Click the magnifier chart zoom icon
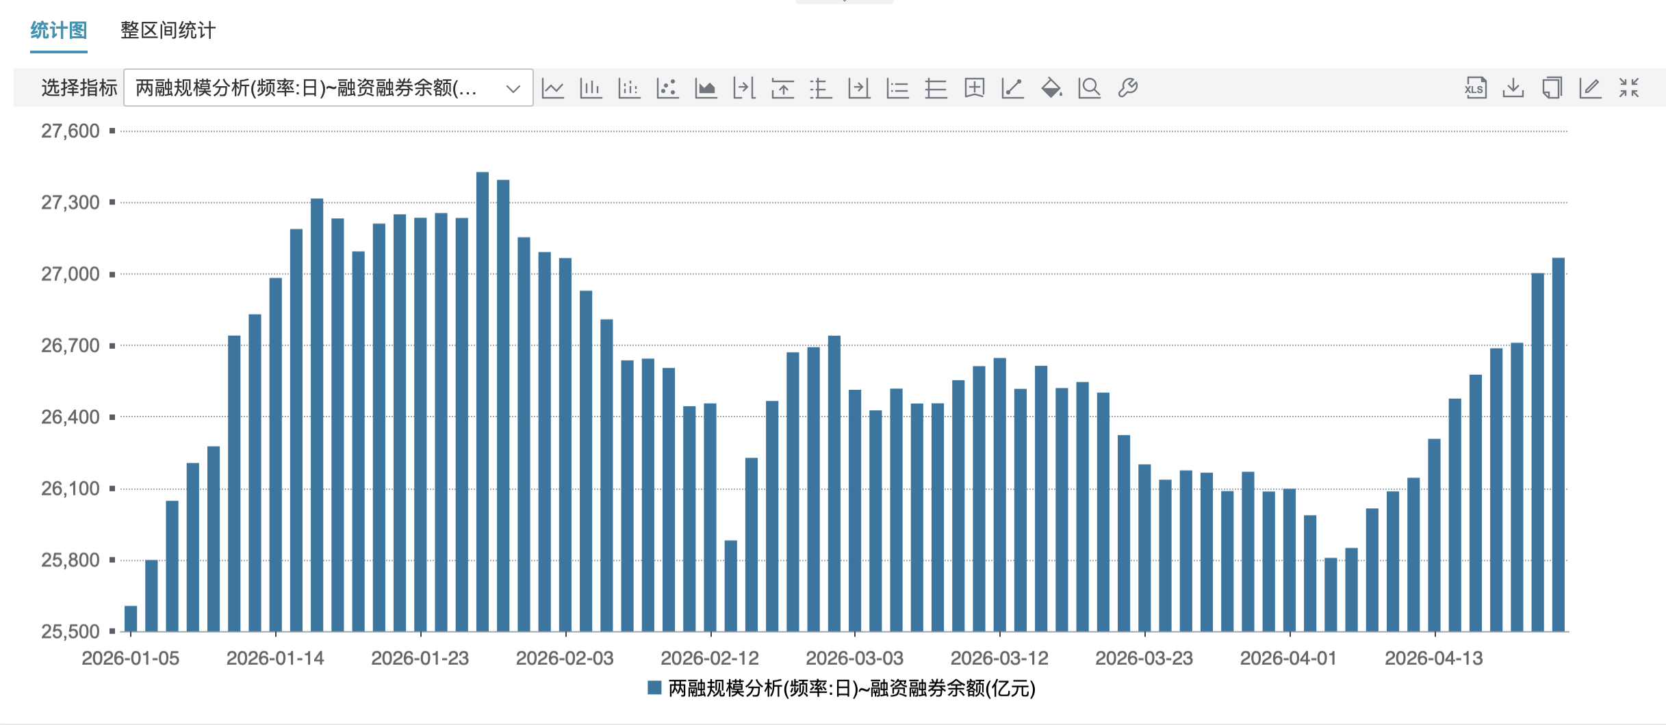1666x725 pixels. 1090,88
